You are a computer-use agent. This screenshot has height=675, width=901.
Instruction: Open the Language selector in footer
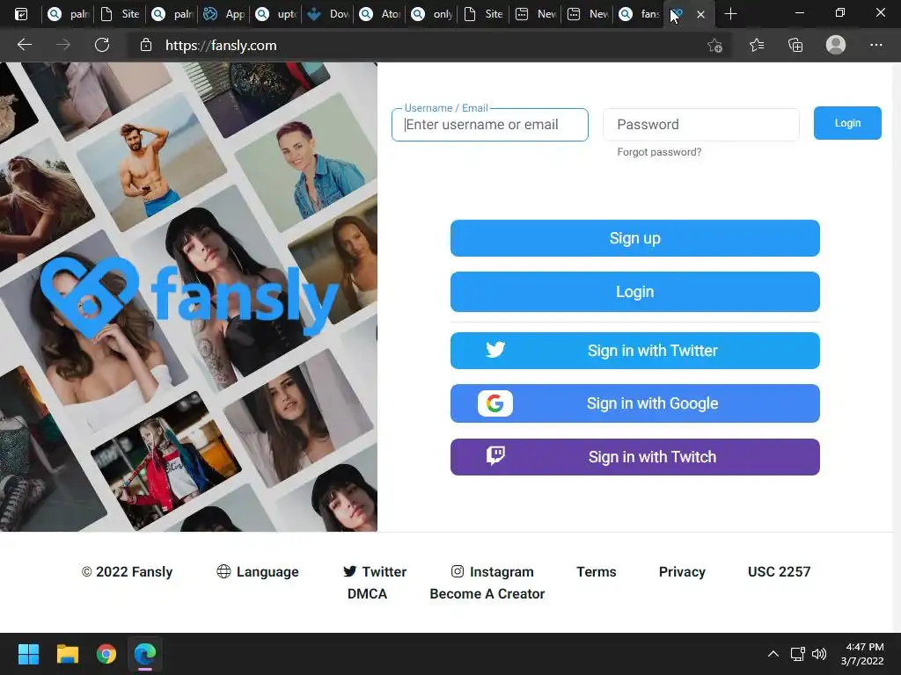pos(258,571)
